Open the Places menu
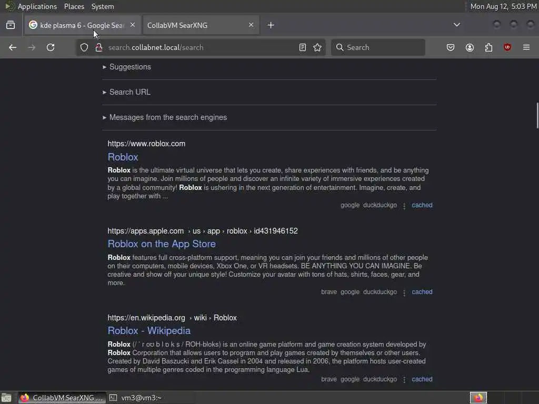This screenshot has width=539, height=404. [x=74, y=6]
